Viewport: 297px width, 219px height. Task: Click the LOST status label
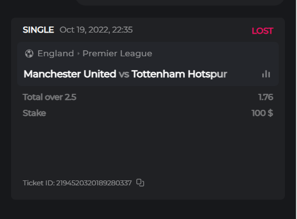pyautogui.click(x=262, y=31)
